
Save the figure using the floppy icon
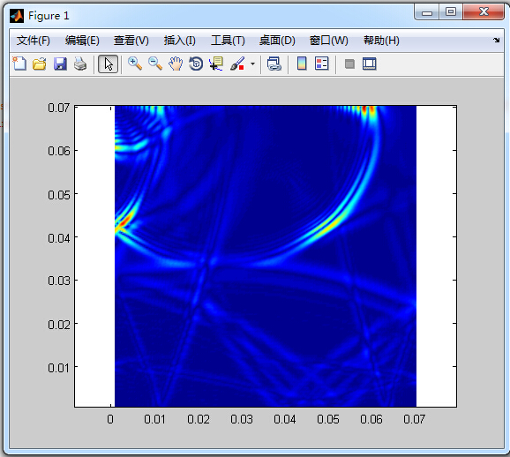60,64
